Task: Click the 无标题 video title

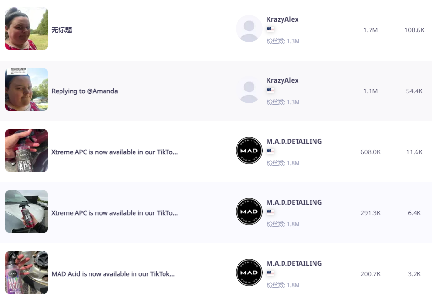Action: [x=62, y=30]
